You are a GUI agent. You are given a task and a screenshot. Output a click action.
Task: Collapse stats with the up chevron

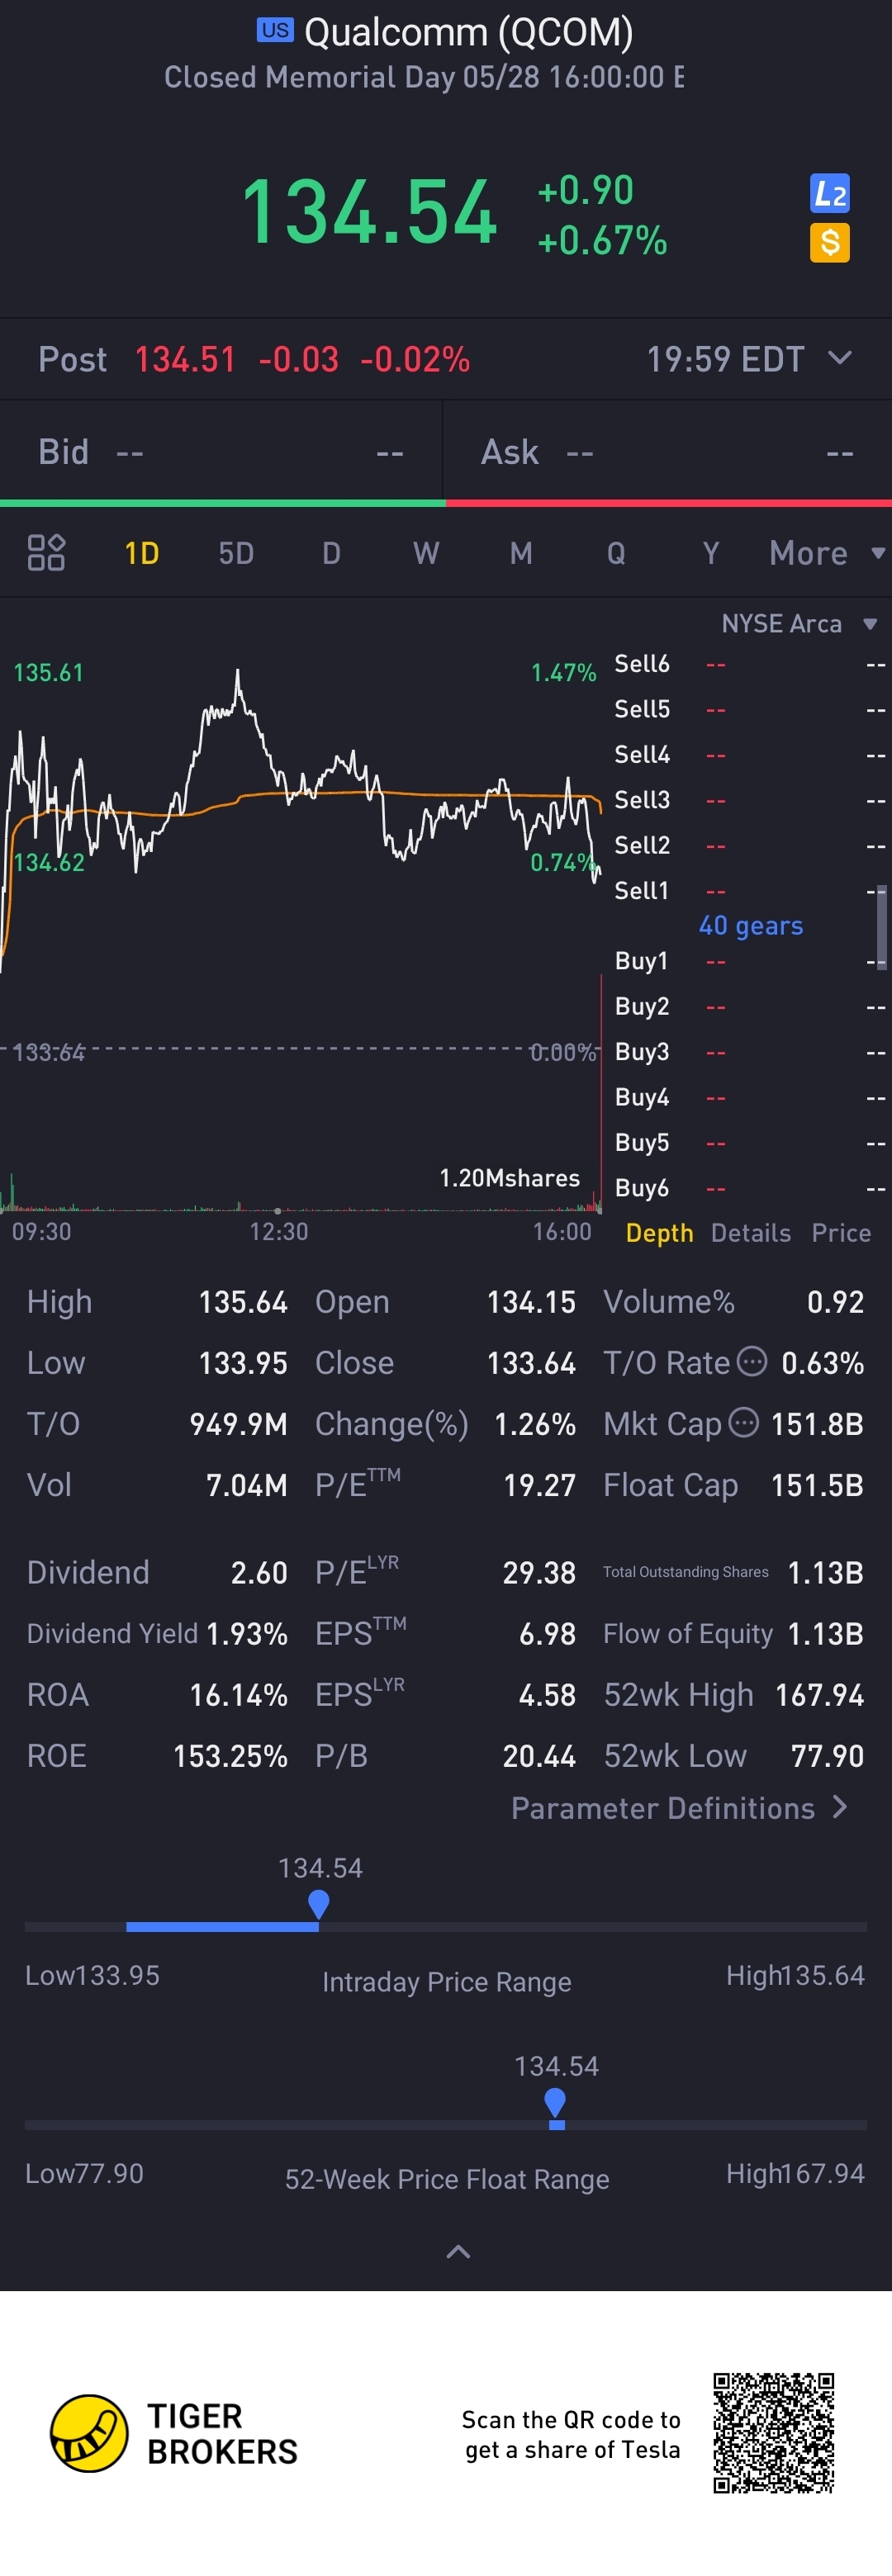(458, 2251)
